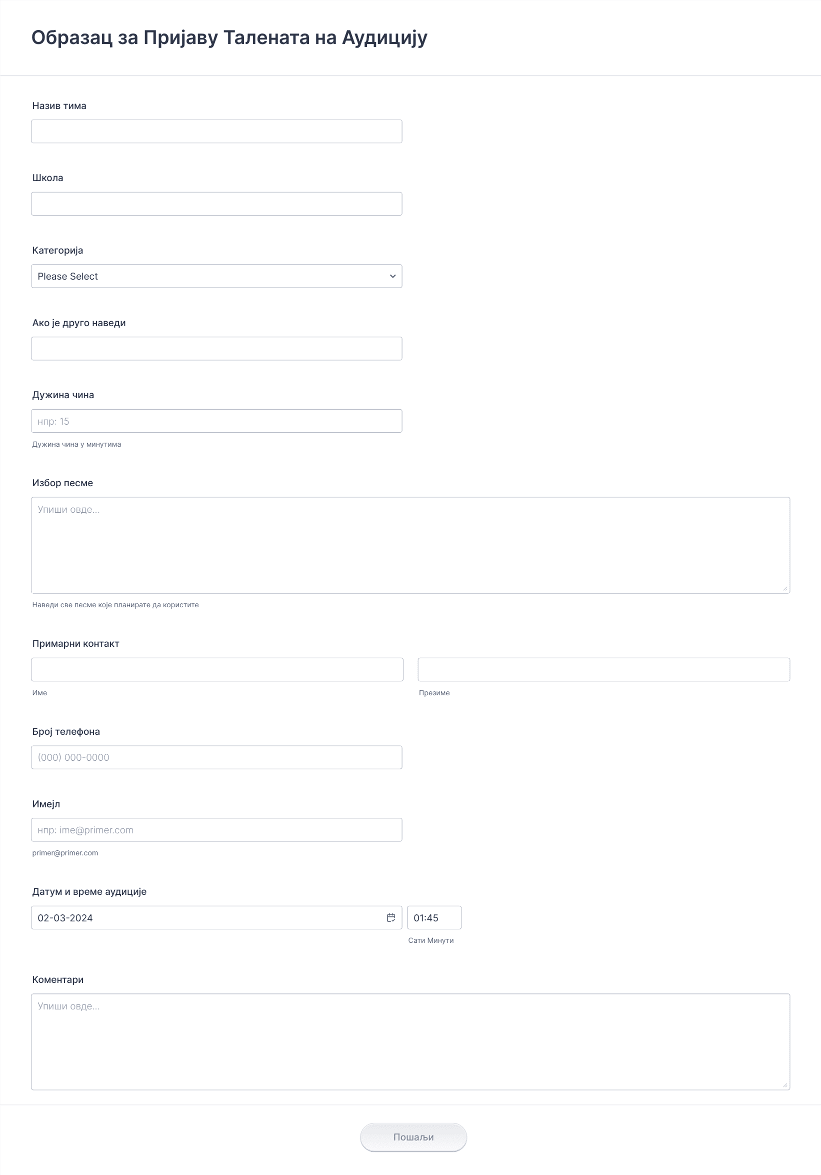
Task: Expand the Категорија dropdown chevron
Action: [x=392, y=276]
